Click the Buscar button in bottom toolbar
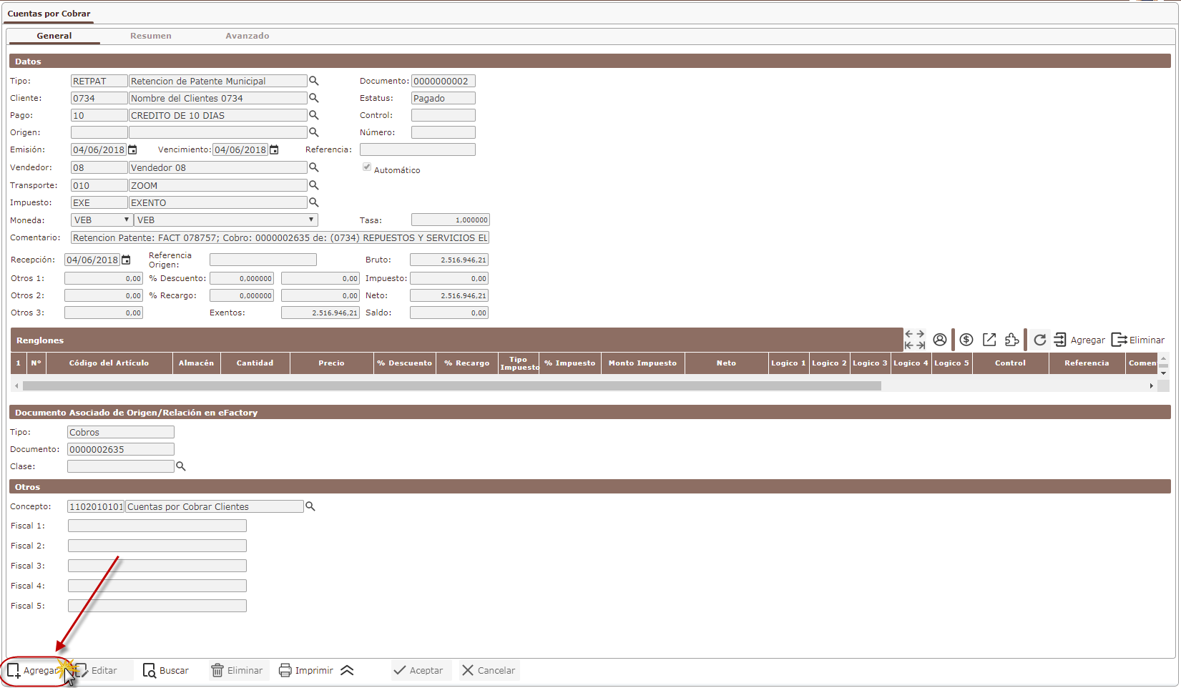Viewport: 1181px width, 688px height. [x=166, y=670]
